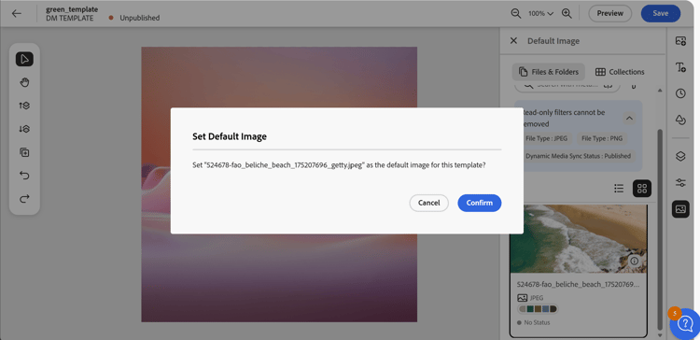
Task: Open the shapes panel icon
Action: 680,120
